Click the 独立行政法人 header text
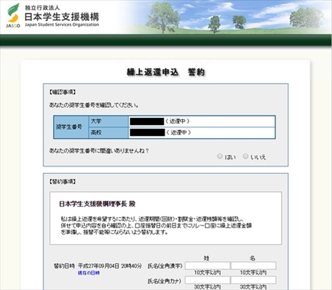This screenshot has height=290, width=332. tap(42, 8)
